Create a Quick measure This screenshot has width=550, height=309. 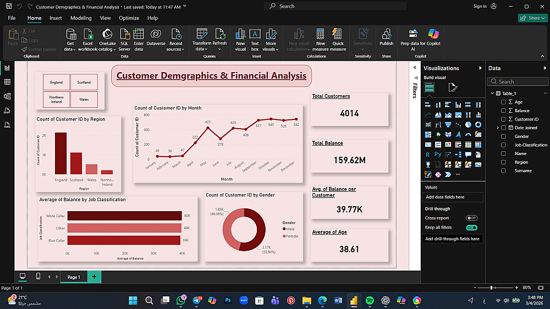point(338,40)
